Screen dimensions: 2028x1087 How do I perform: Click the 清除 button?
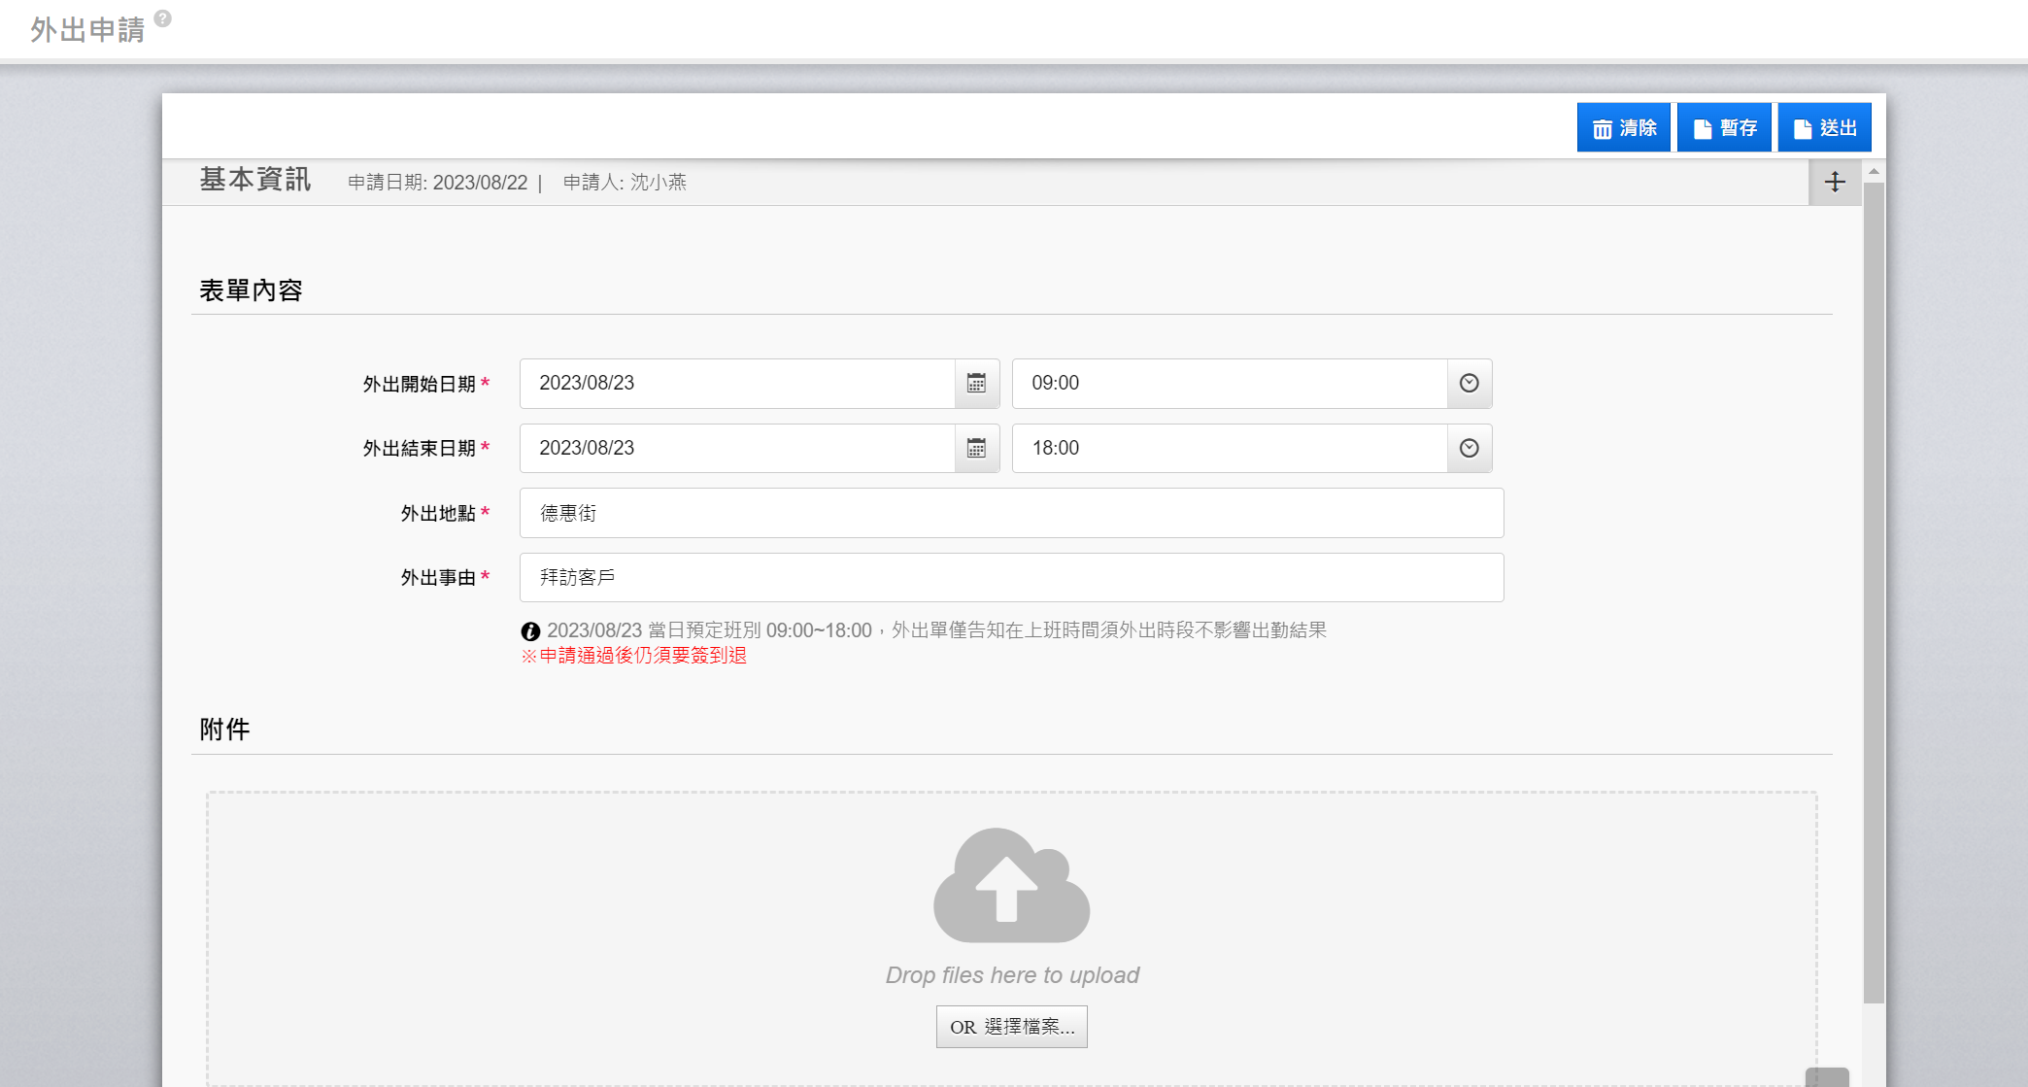[x=1623, y=128]
